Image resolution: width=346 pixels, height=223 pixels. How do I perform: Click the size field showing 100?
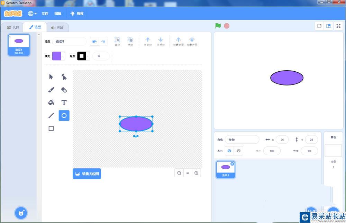[x=272, y=151]
